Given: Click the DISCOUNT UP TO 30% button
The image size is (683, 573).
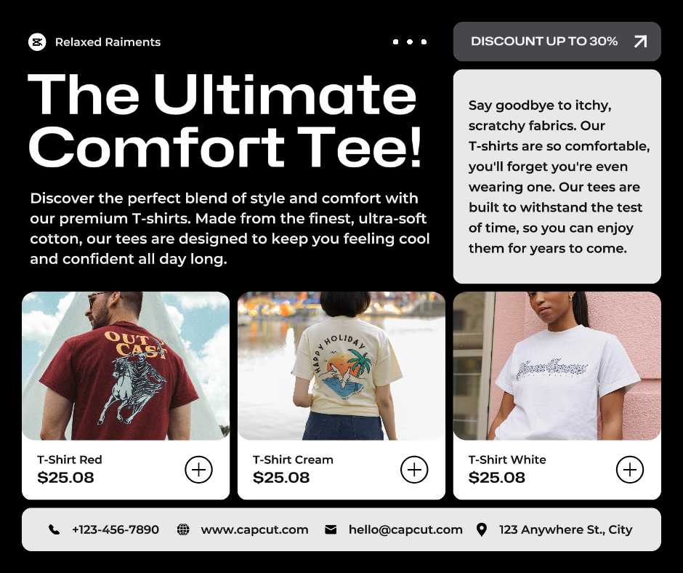Looking at the screenshot, I should click(x=557, y=41).
